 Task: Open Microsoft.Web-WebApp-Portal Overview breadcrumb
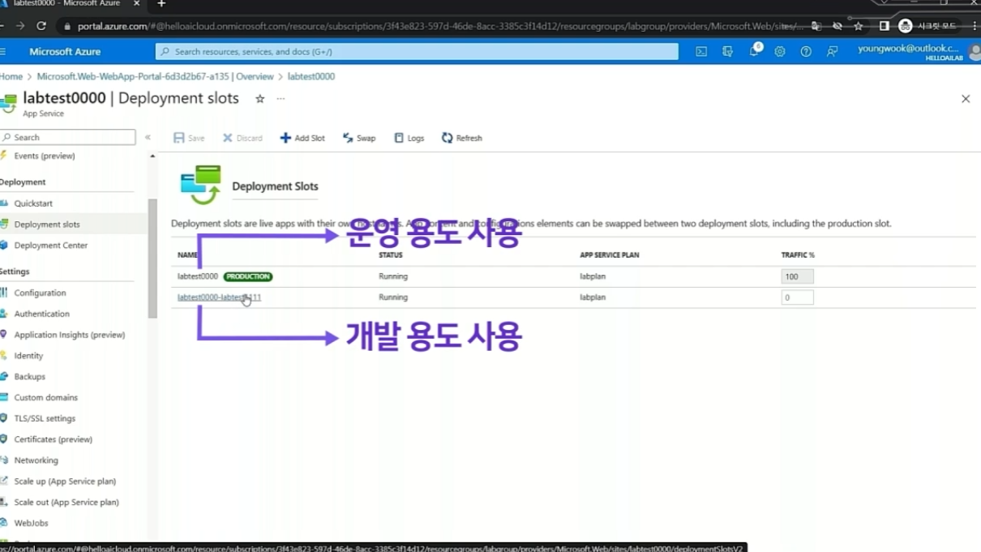(155, 76)
